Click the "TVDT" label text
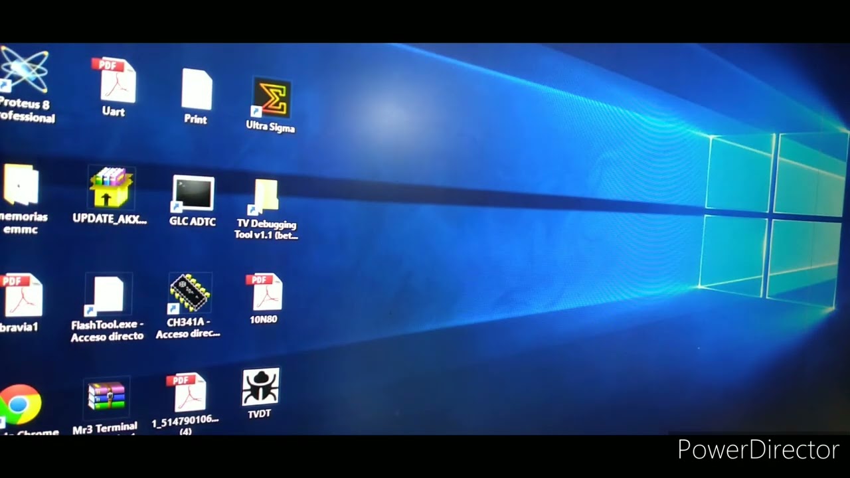The image size is (850, 478). point(259,414)
